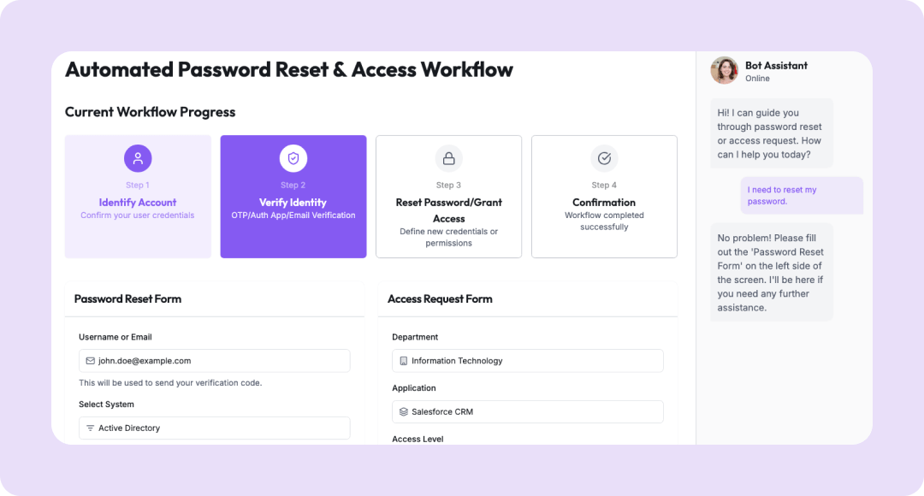Expand the Application Salesforce CRM dropdown
Screen dimensions: 924x496
coord(527,411)
